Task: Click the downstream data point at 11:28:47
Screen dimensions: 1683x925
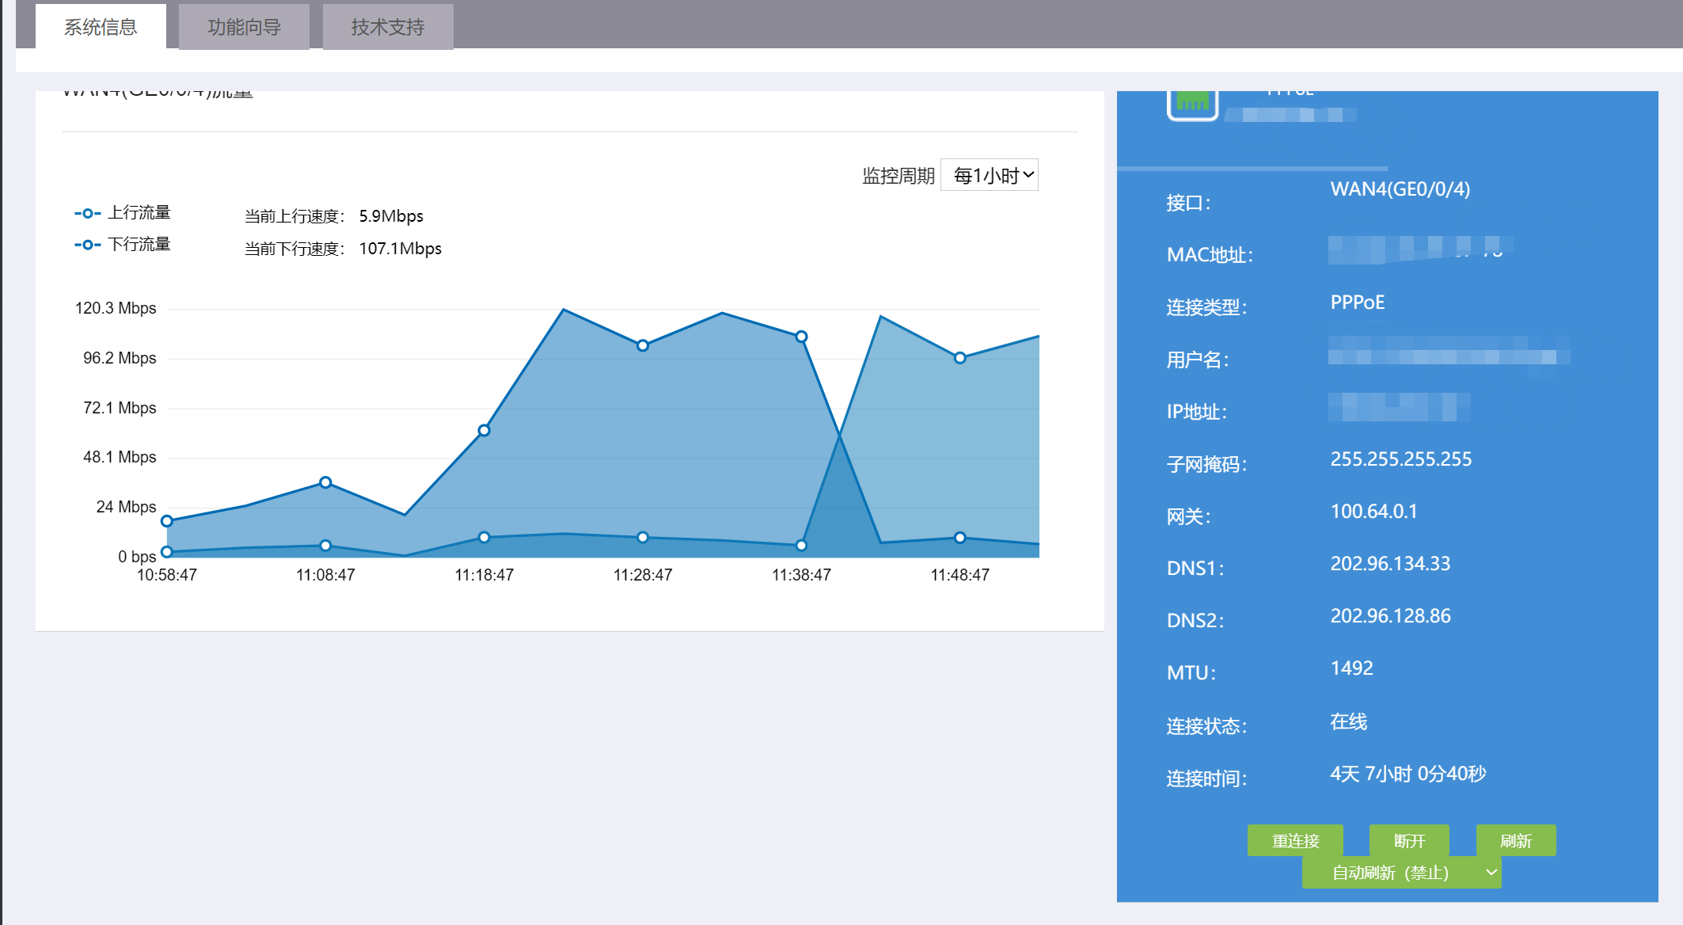Action: click(x=643, y=345)
